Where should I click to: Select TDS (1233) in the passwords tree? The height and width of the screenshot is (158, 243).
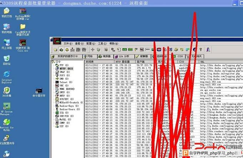65,89
